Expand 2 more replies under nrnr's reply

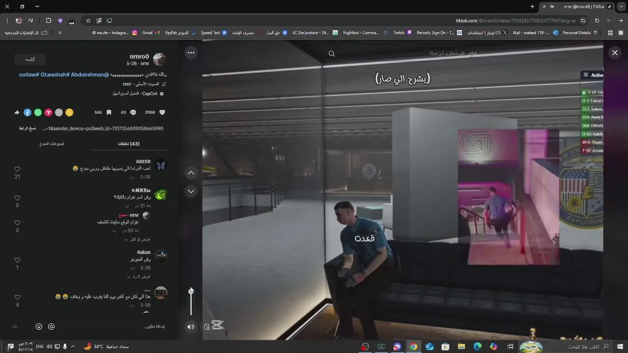click(x=137, y=239)
